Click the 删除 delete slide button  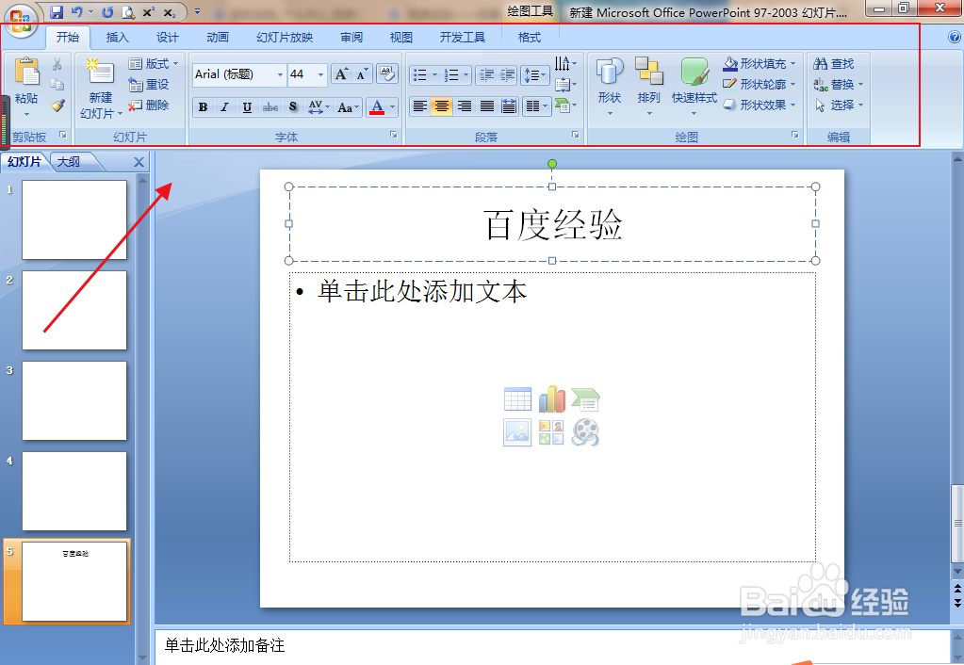[149, 105]
